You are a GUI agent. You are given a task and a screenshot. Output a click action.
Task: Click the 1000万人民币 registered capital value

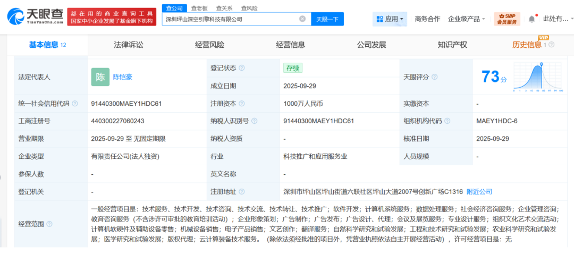[303, 104]
